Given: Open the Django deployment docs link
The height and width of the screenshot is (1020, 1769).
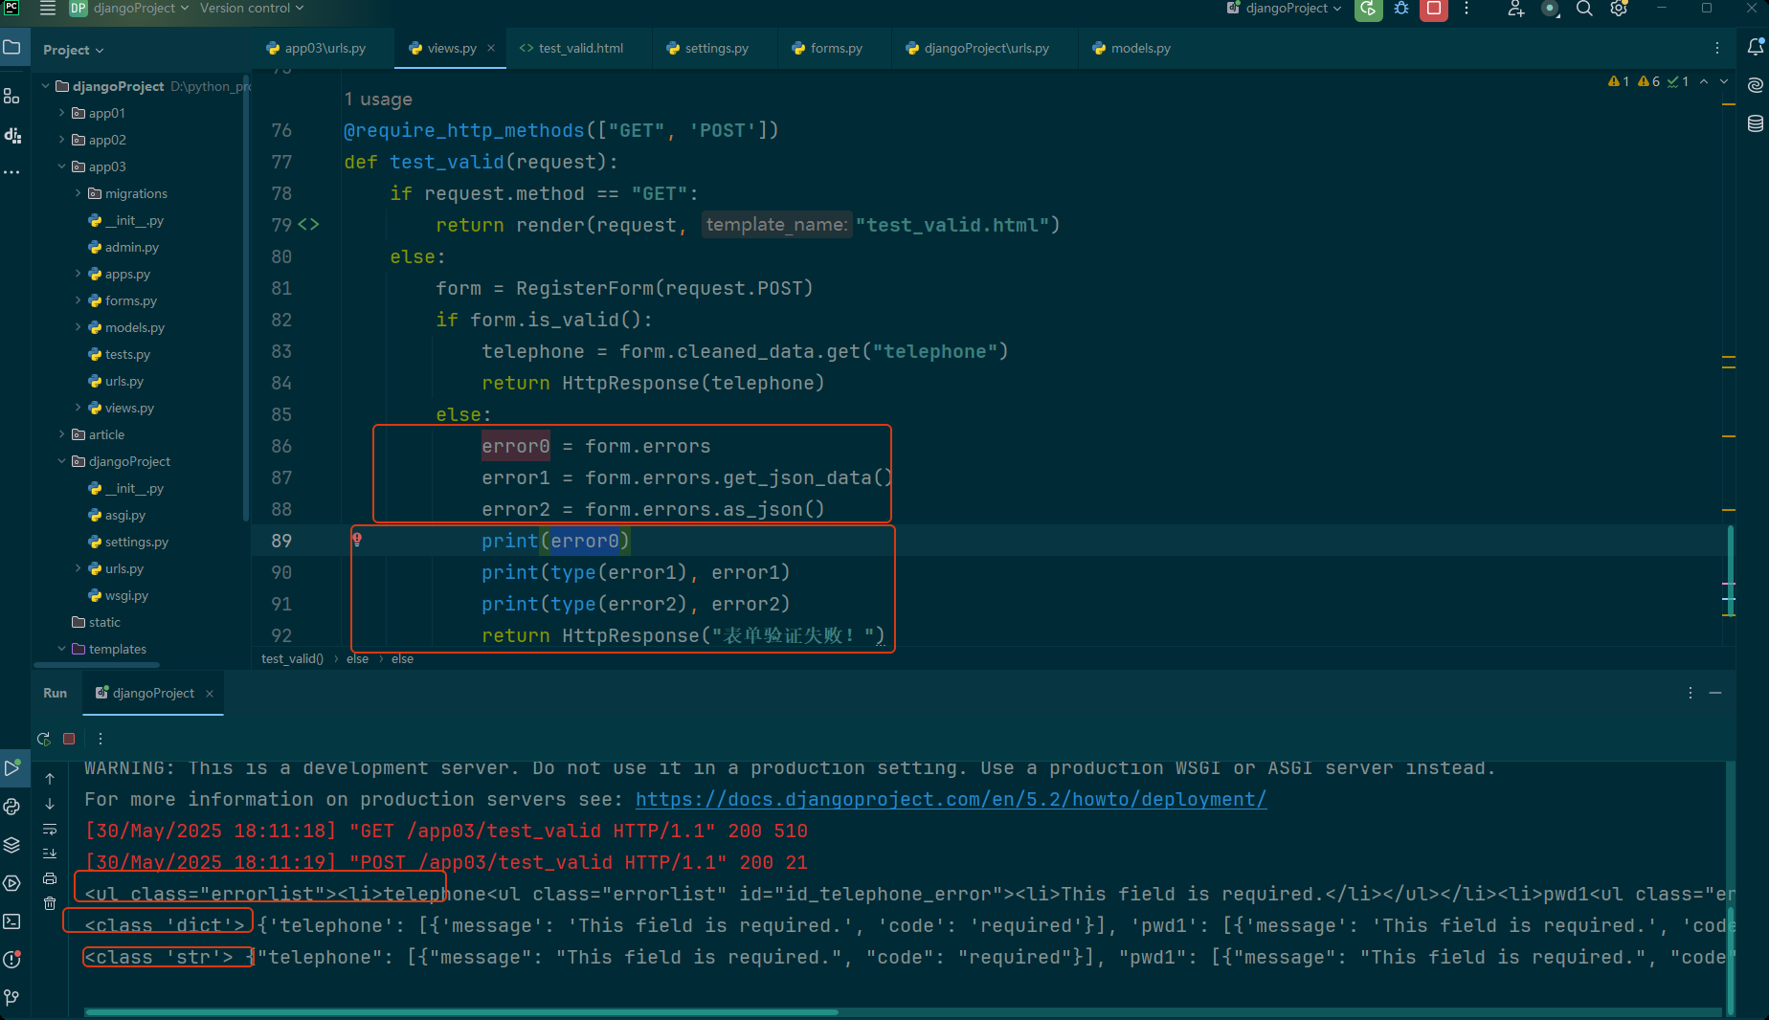Looking at the screenshot, I should 951,799.
